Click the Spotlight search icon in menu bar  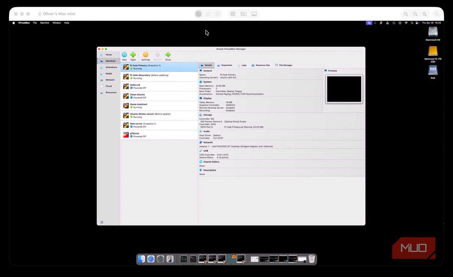click(x=412, y=23)
